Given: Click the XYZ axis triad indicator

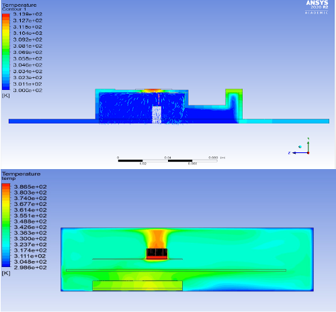Looking at the screenshot, I should pyautogui.click(x=300, y=146).
